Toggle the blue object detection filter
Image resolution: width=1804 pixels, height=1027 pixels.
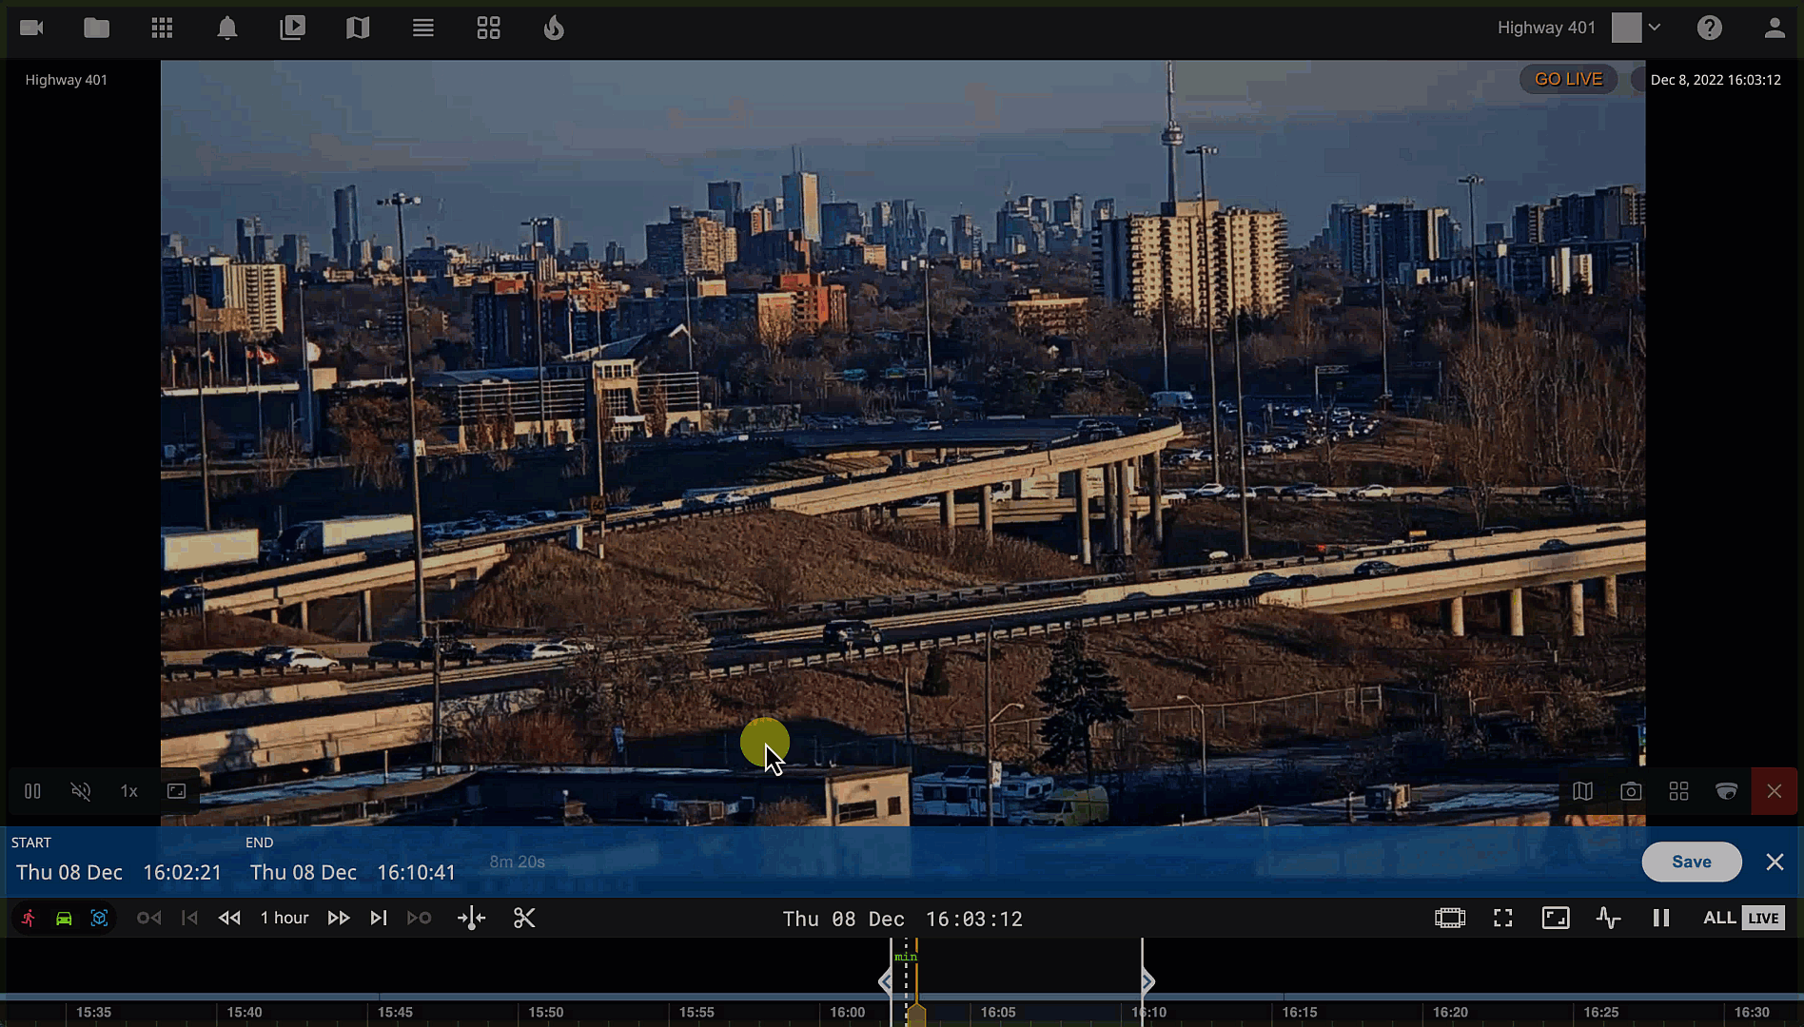click(x=99, y=918)
